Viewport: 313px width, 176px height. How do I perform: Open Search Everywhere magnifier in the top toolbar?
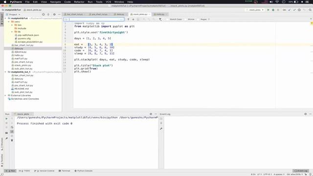310,10
